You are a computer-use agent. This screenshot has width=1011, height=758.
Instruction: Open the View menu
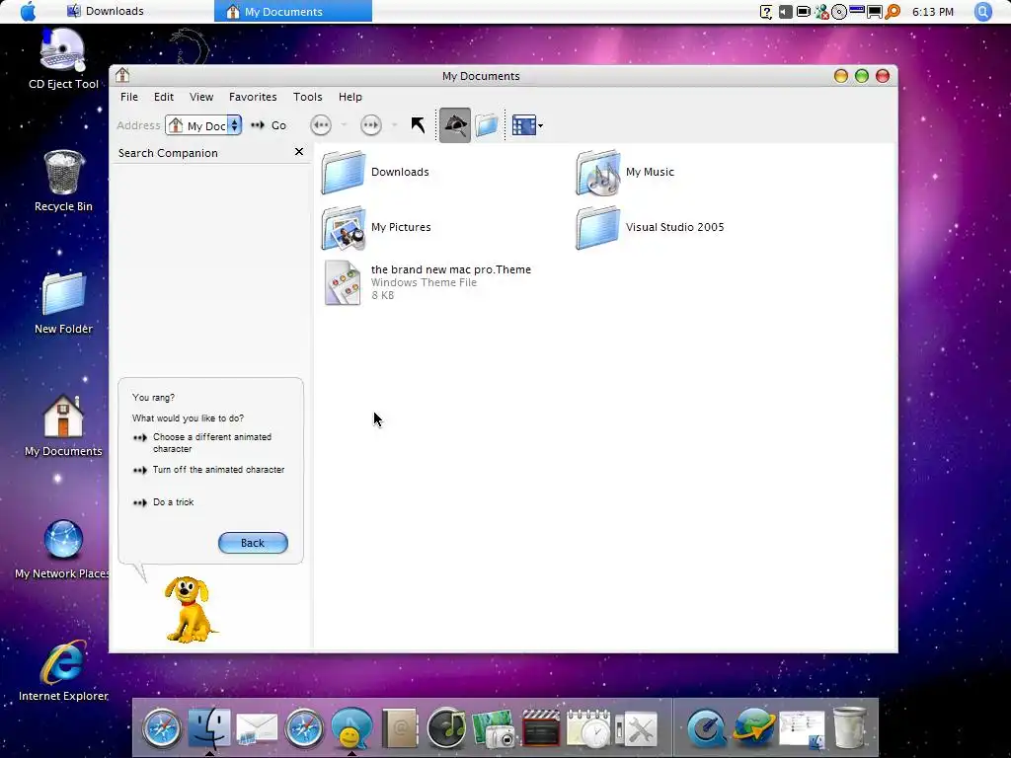[201, 97]
